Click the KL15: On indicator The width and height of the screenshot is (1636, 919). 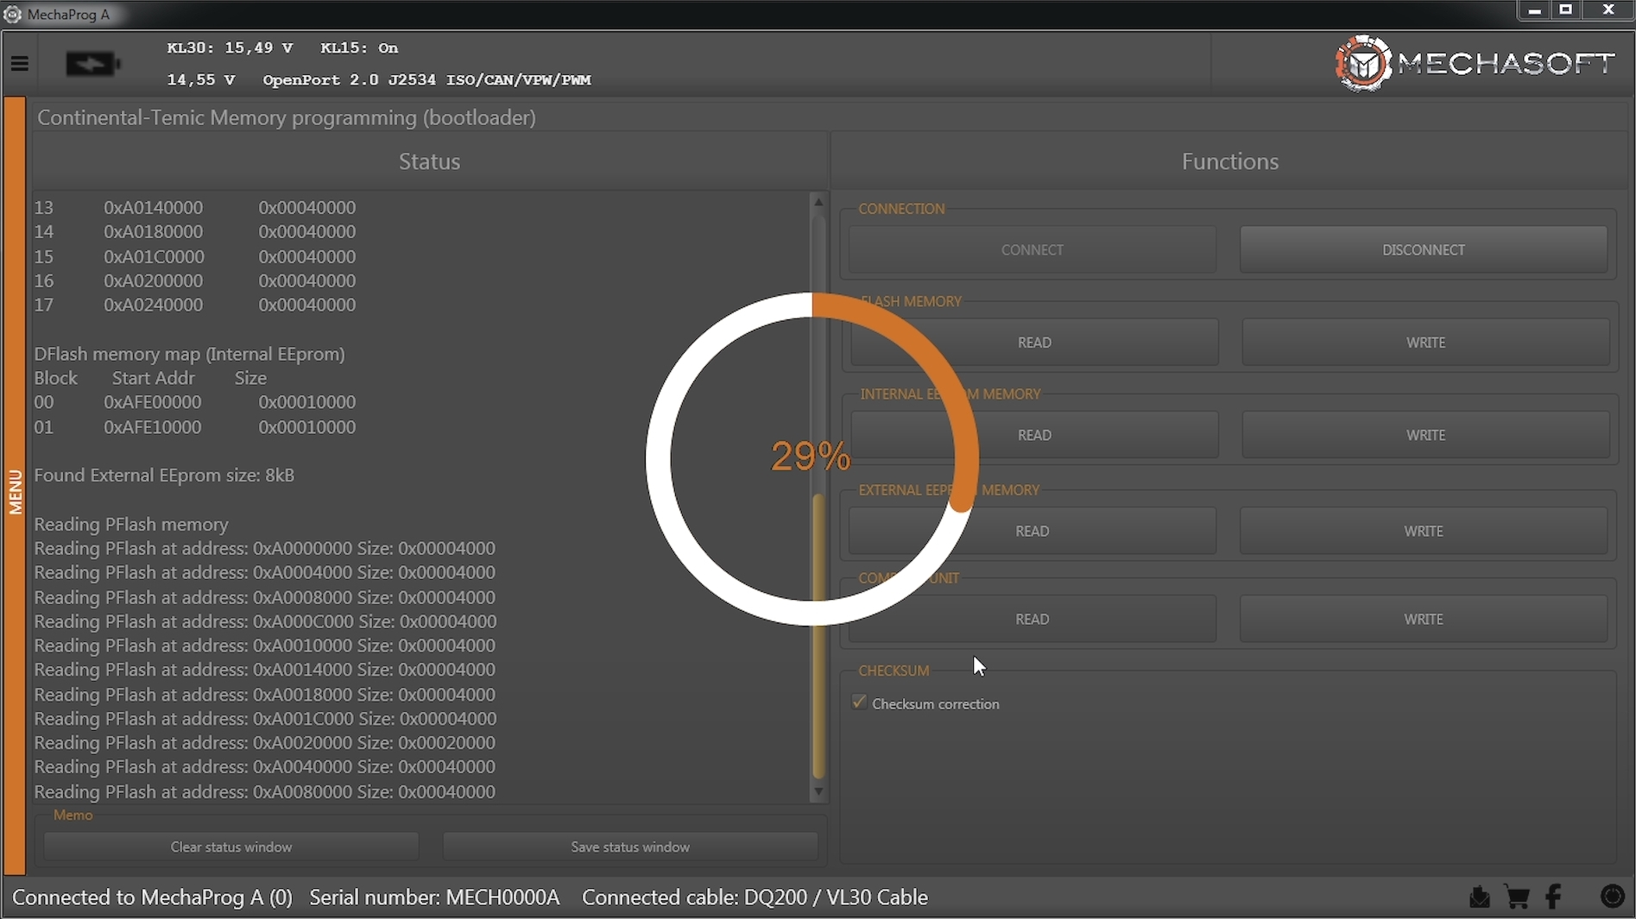coord(359,48)
